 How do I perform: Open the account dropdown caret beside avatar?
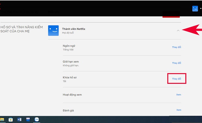tap(201, 9)
